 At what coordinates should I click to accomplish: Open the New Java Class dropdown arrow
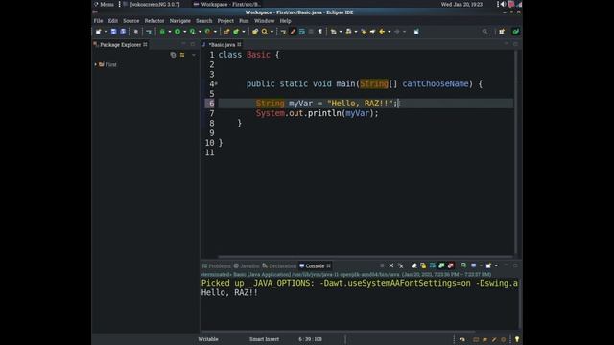click(243, 32)
